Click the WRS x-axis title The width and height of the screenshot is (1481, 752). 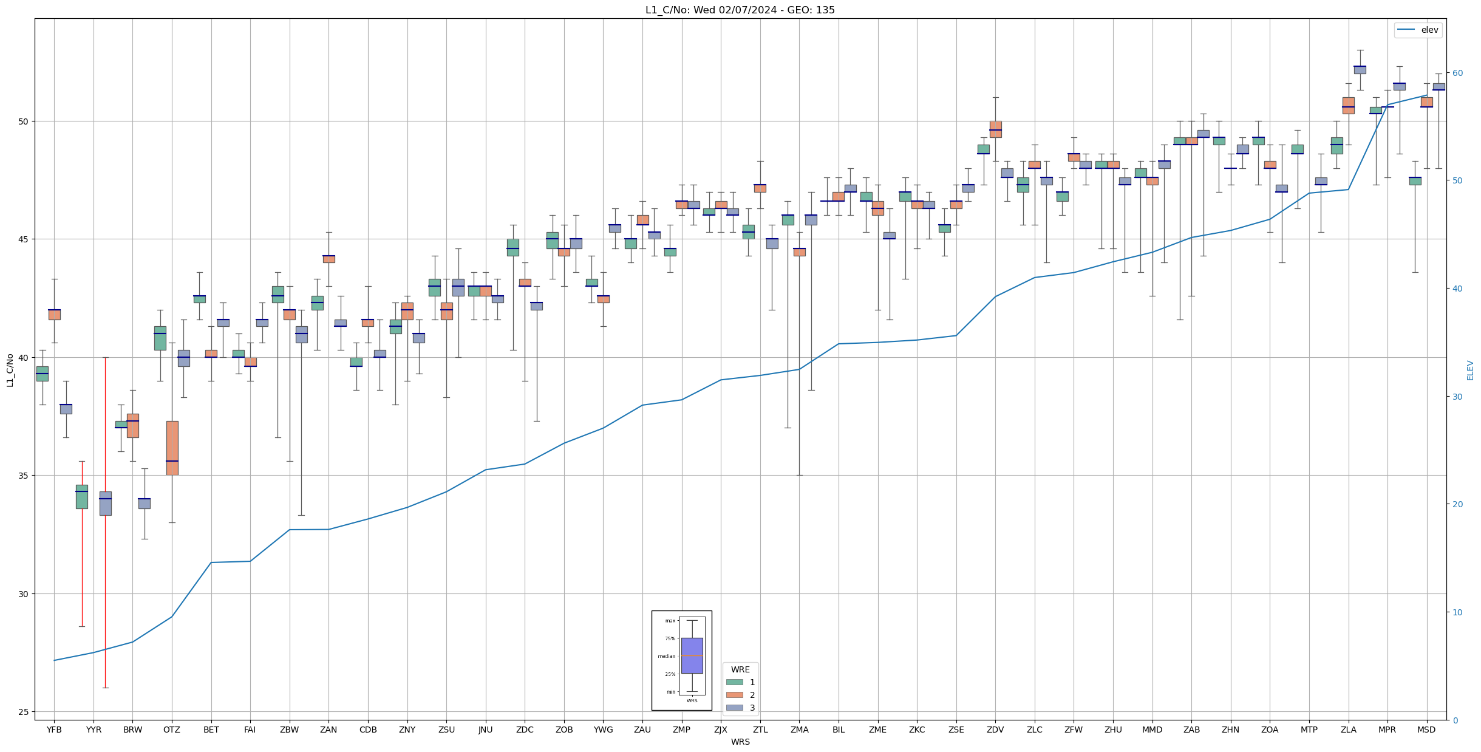[740, 742]
